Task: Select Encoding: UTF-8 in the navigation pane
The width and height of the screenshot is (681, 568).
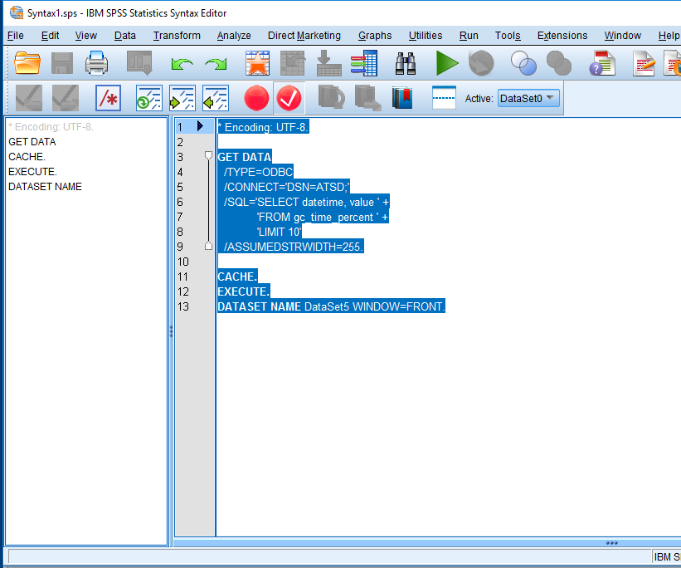Action: [x=51, y=127]
